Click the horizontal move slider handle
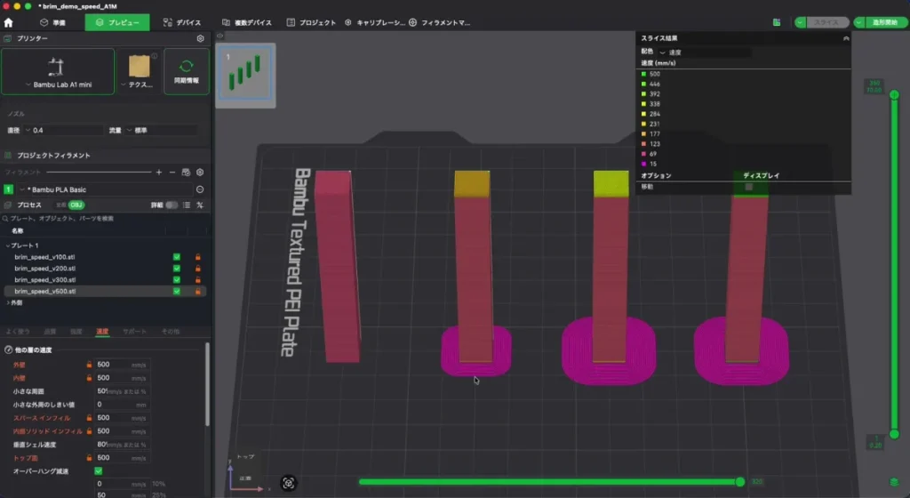This screenshot has height=498, width=910. [x=740, y=482]
